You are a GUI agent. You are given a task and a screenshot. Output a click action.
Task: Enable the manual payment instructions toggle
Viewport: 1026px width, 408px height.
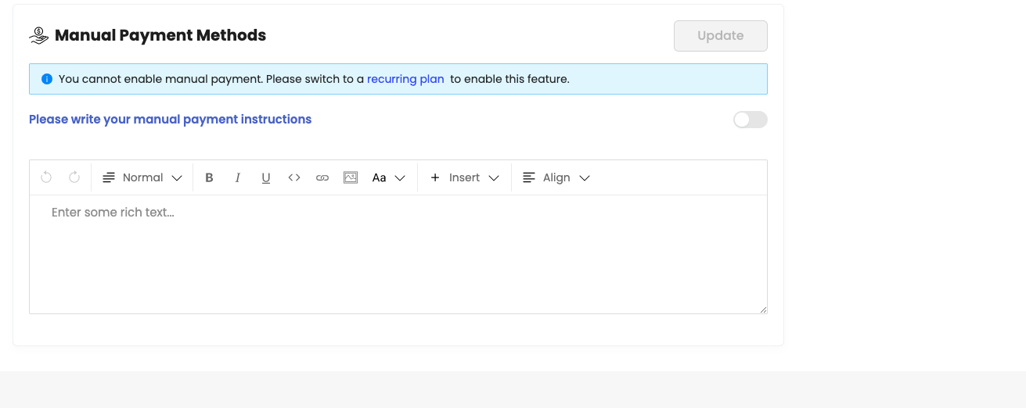point(750,120)
